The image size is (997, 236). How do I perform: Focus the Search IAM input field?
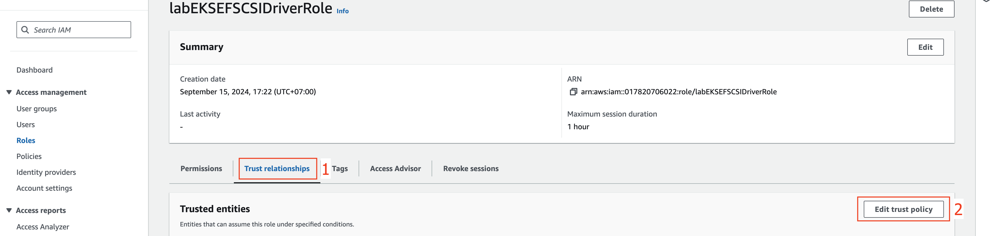[x=74, y=30]
